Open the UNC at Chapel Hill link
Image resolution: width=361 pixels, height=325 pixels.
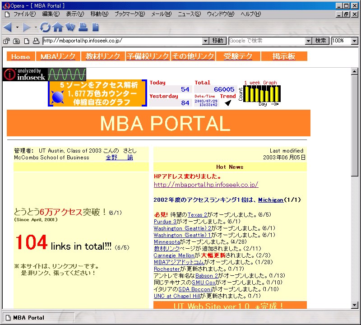click(x=177, y=296)
